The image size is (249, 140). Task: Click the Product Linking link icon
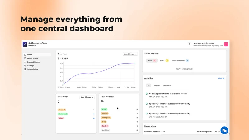(x=25, y=62)
